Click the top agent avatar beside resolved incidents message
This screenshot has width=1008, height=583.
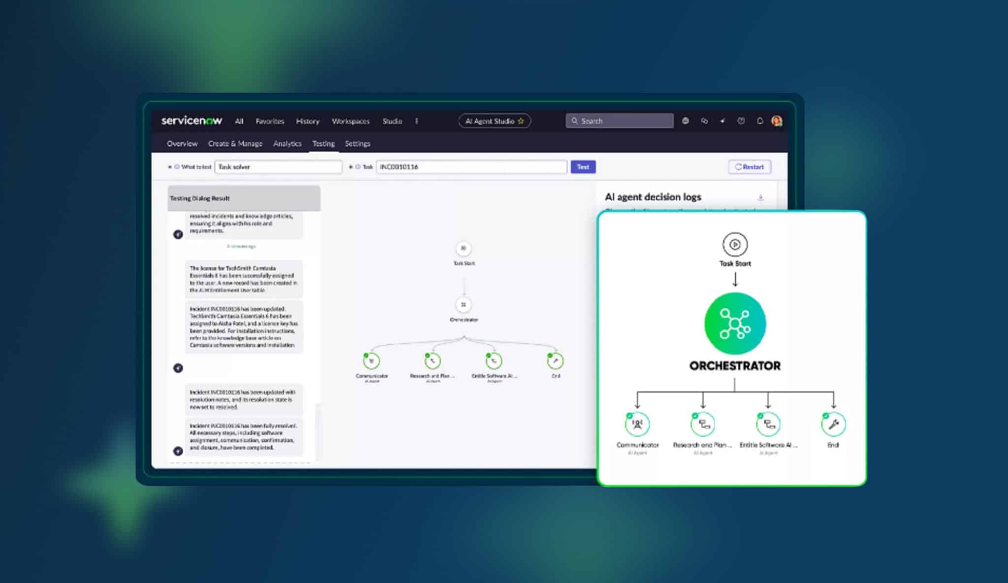pyautogui.click(x=178, y=234)
